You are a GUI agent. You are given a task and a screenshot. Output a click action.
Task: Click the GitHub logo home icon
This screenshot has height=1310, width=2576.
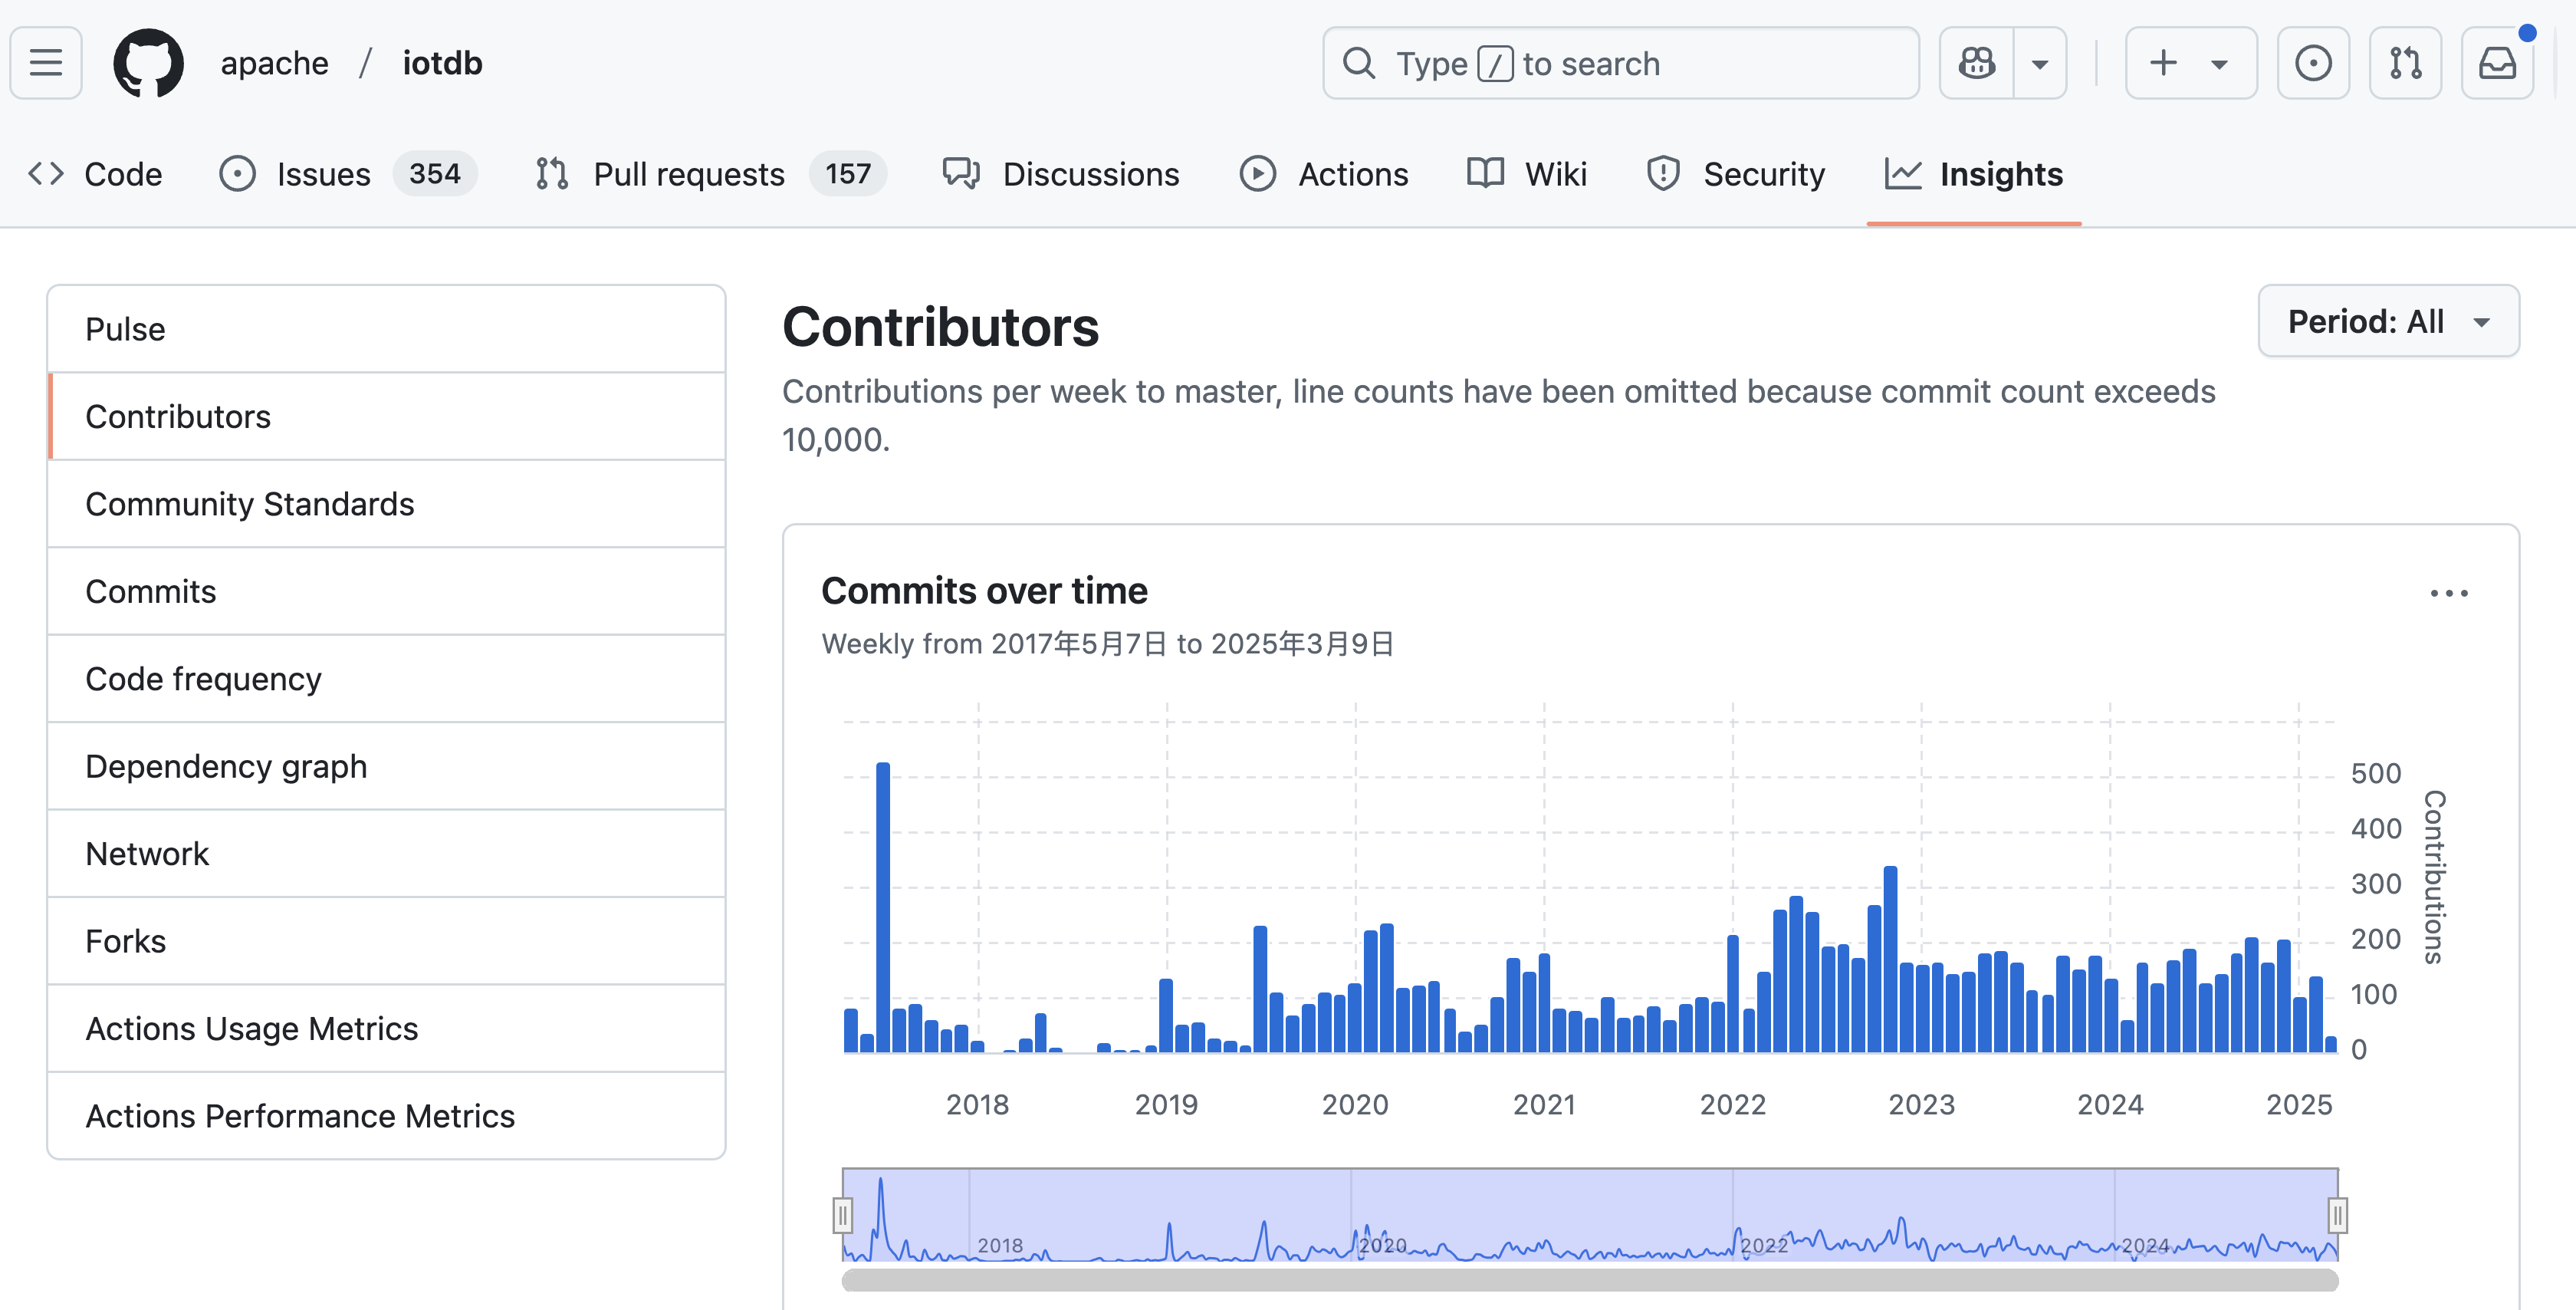click(x=148, y=63)
